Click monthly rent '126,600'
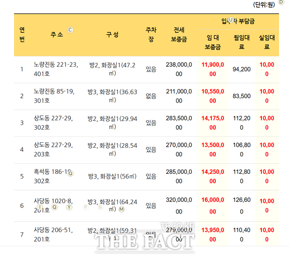 tap(242, 206)
